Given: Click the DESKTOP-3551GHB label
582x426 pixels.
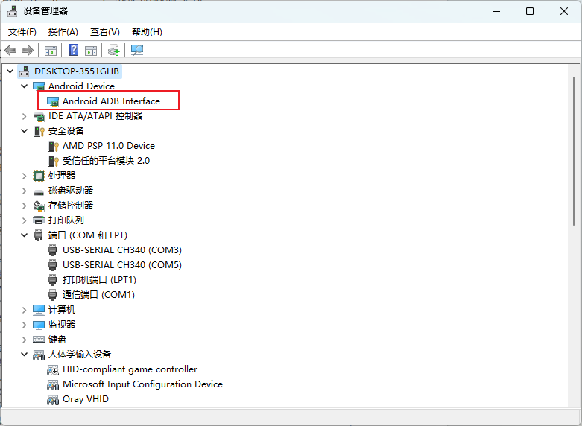Looking at the screenshot, I should pos(77,71).
